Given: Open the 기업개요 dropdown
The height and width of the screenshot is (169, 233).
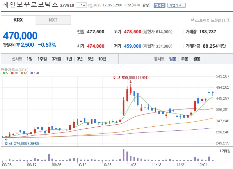Looking at the screenshot, I should 177,5.
